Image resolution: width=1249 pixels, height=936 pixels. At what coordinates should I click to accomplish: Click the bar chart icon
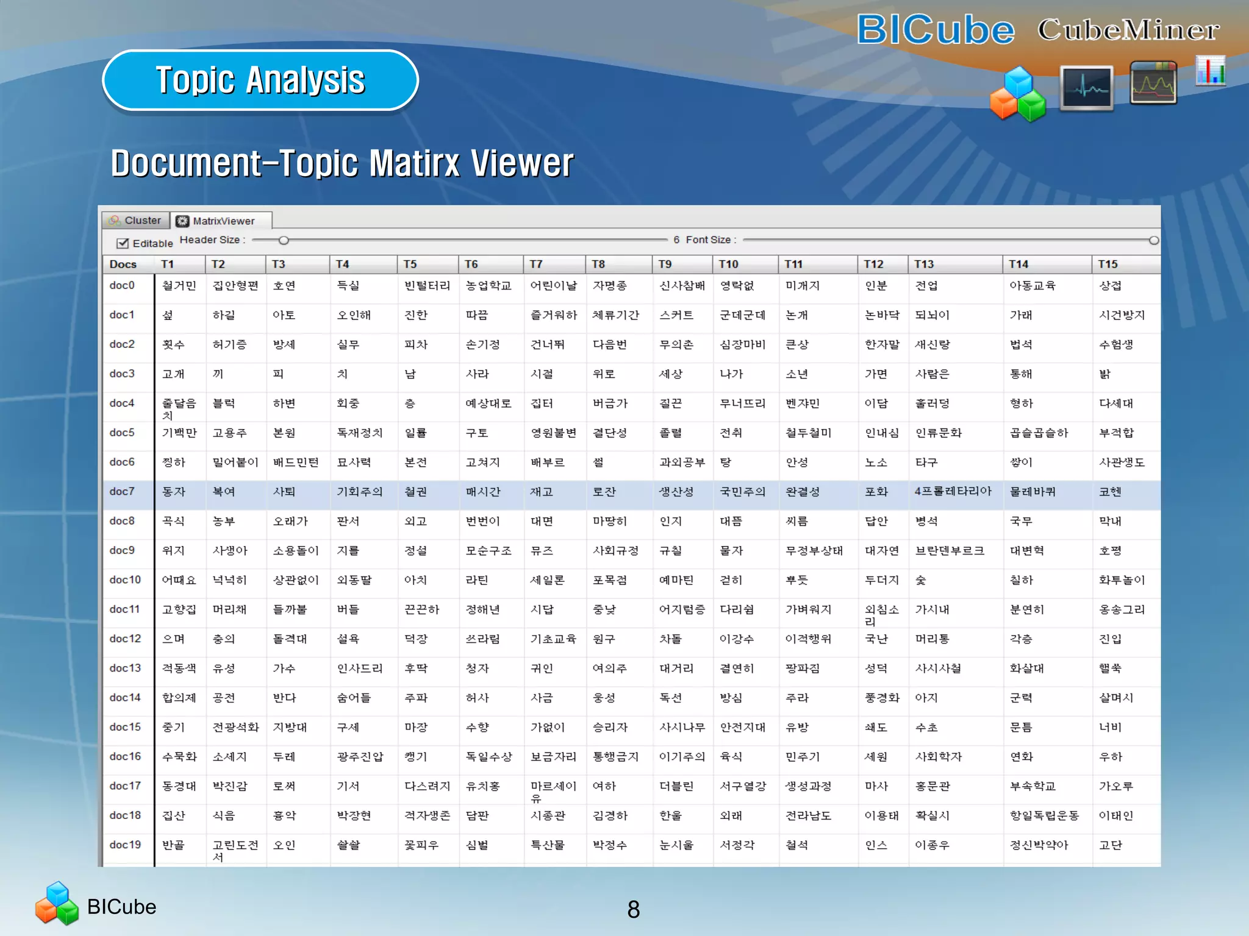click(1211, 71)
